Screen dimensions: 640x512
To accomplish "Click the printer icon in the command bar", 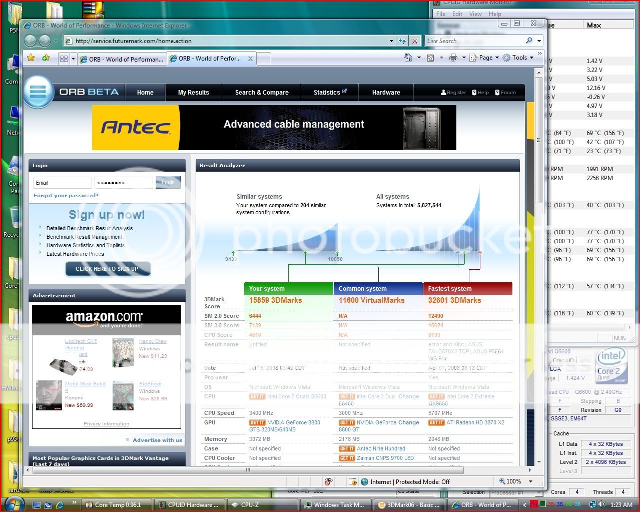I will 453,58.
